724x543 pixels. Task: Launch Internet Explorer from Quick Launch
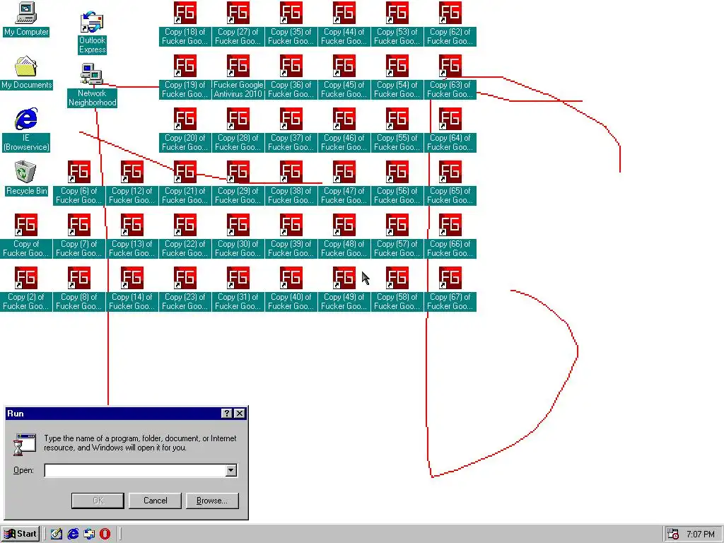[x=73, y=535]
